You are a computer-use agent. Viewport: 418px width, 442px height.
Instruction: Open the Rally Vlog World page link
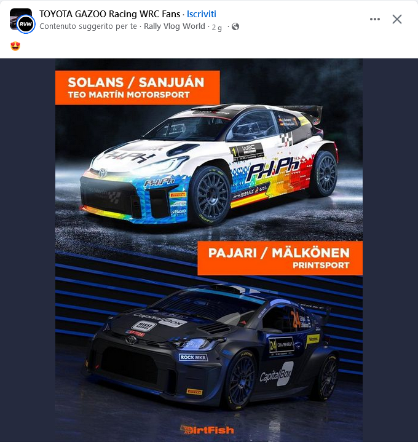[x=175, y=26]
